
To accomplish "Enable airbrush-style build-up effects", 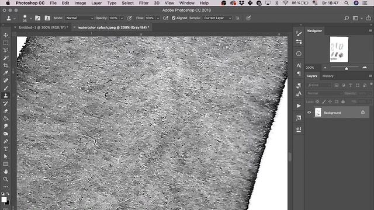I will point(165,18).
